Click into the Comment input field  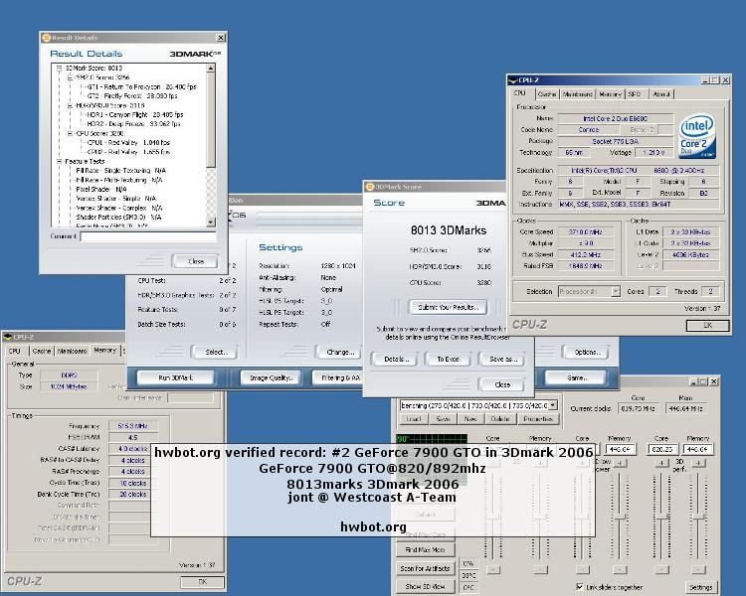(148, 236)
